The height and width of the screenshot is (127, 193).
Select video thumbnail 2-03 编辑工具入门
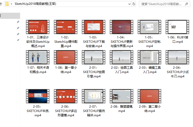(149, 57)
